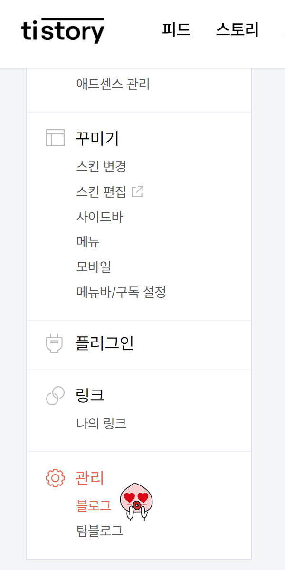Select 사이드바 under 꾸미기

coord(98,217)
